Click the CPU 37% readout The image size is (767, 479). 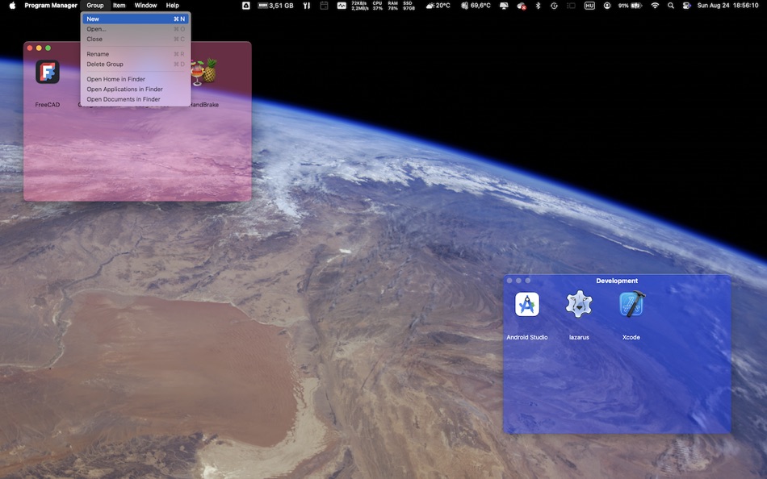point(377,6)
